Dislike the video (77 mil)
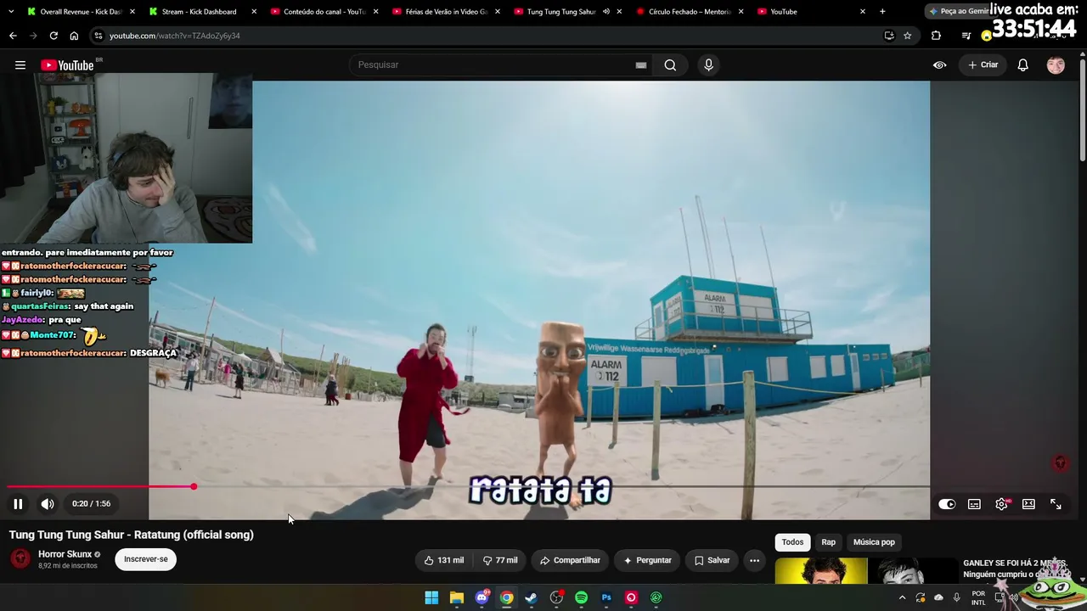Image resolution: width=1087 pixels, height=611 pixels. pos(500,560)
